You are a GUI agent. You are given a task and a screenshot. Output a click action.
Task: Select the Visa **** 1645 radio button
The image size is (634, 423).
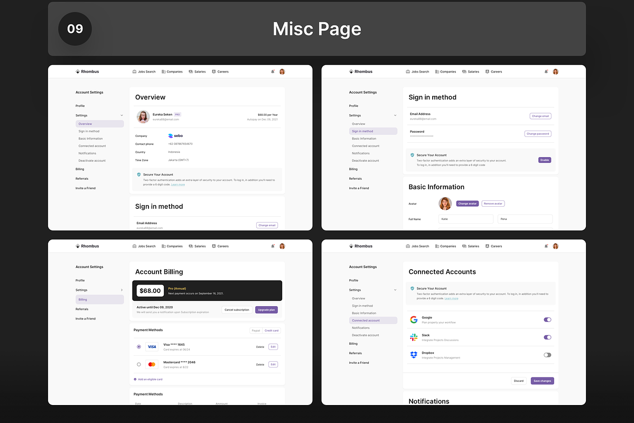click(x=139, y=347)
